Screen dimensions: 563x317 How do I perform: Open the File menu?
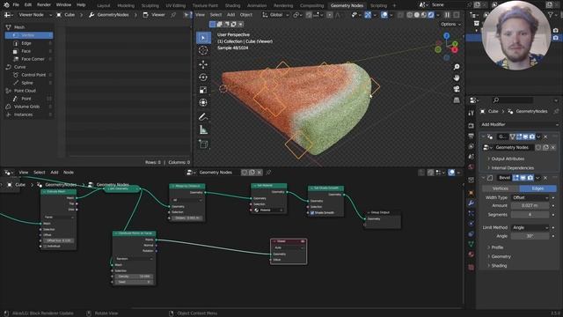point(16,5)
